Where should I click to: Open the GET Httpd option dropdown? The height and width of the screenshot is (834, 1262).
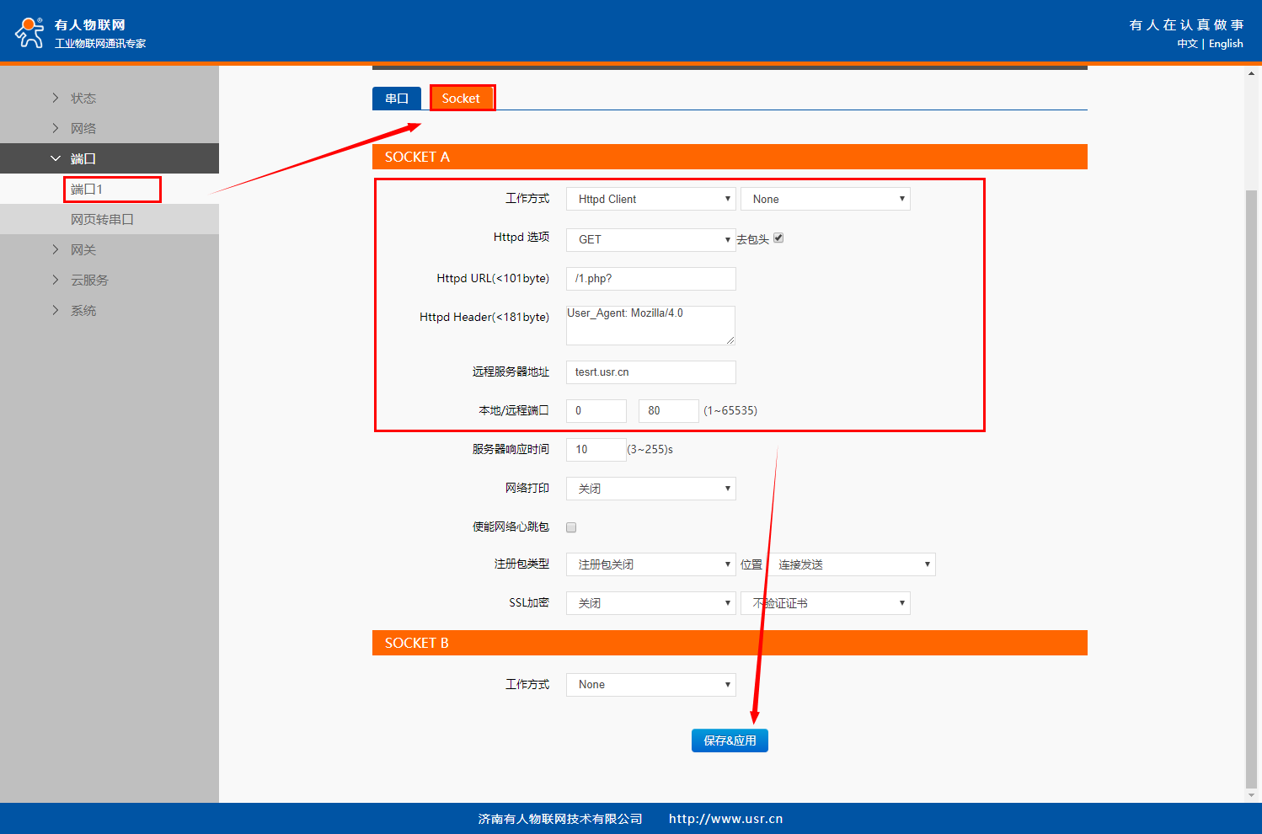point(650,240)
